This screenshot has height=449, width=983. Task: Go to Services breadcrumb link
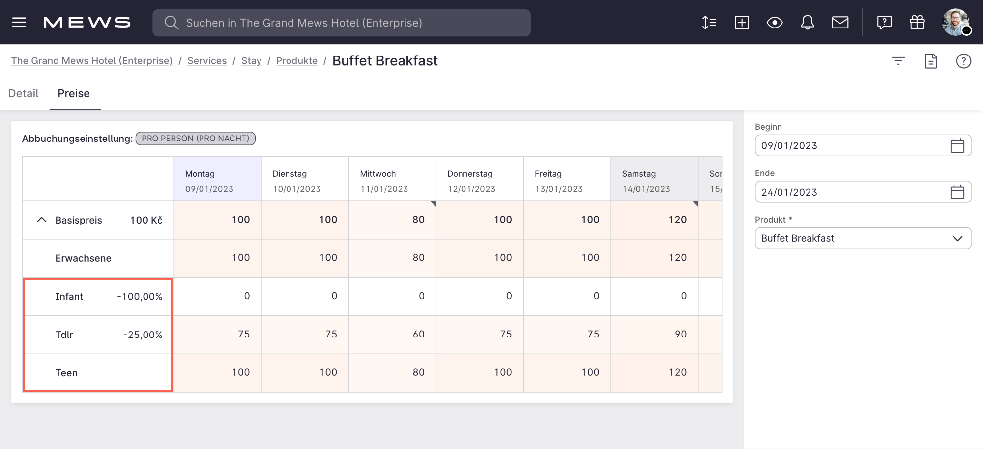coord(207,61)
